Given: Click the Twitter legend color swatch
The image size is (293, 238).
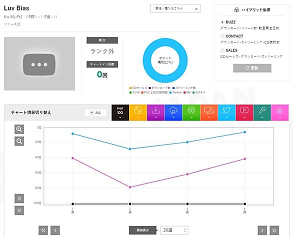Looking at the screenshot, I should point(170,92).
